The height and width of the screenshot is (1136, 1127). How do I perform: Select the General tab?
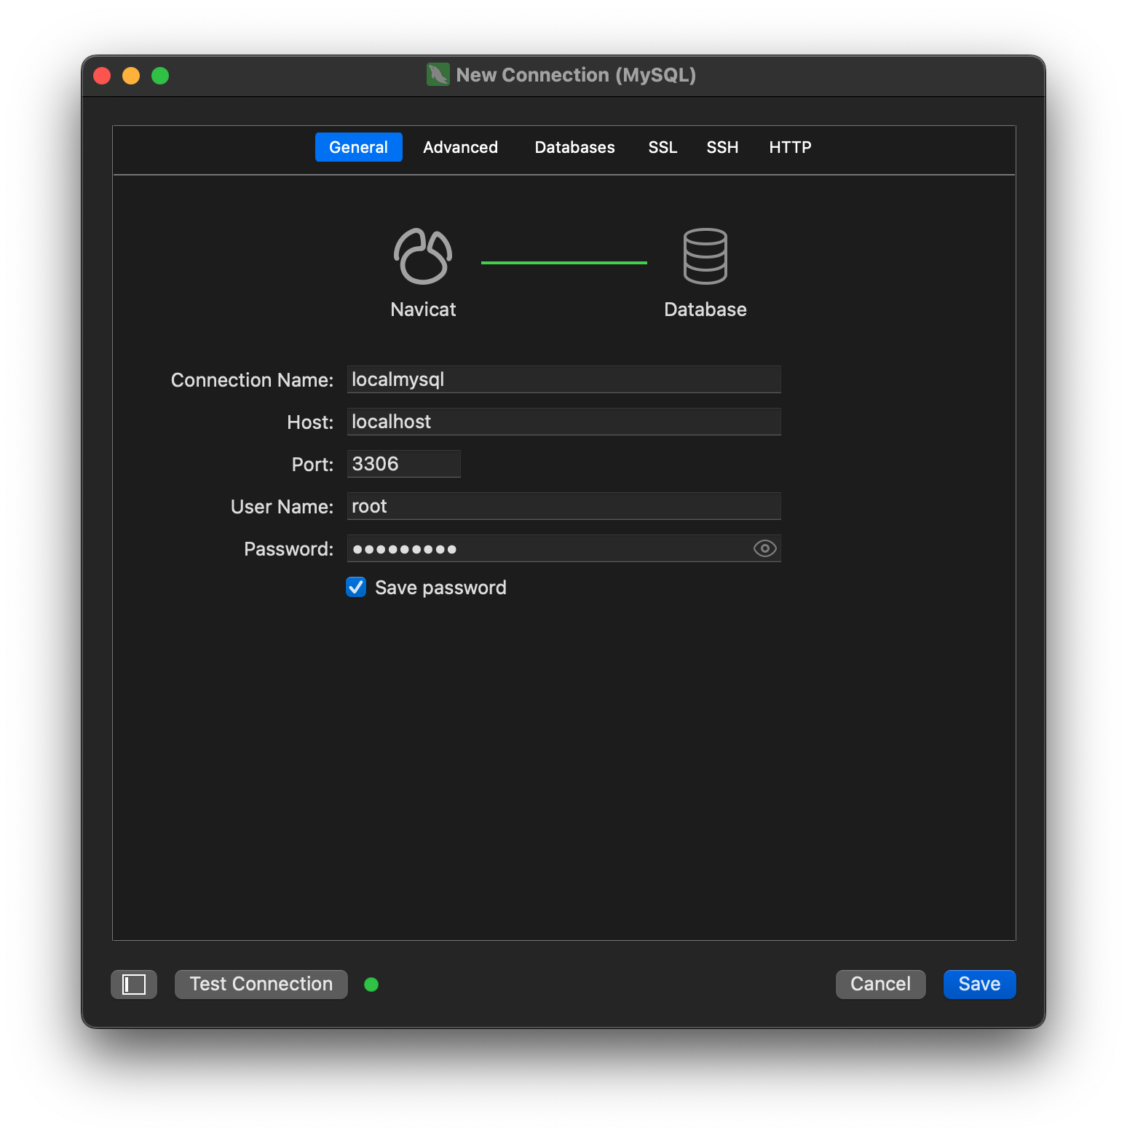pos(358,147)
